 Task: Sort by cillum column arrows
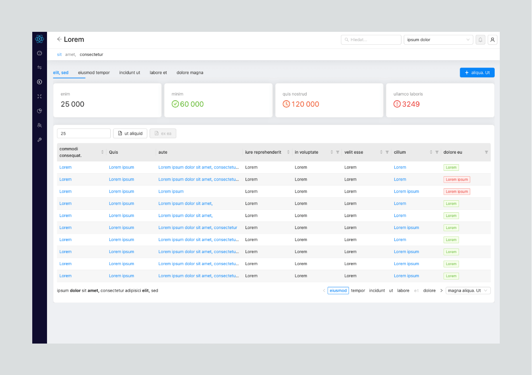pos(431,152)
